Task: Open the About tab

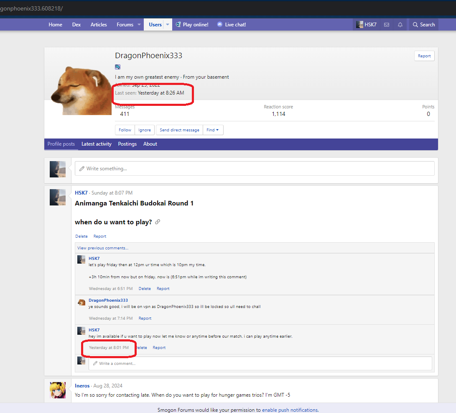Action: (150, 144)
